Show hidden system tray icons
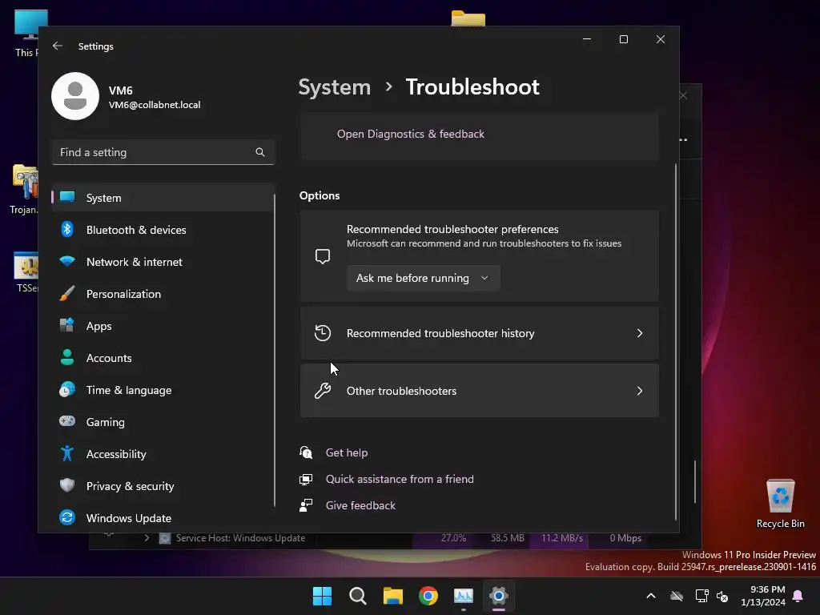Image resolution: width=820 pixels, height=615 pixels. (x=651, y=596)
